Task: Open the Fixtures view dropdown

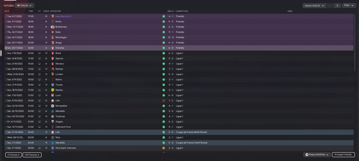Action: 24,5
